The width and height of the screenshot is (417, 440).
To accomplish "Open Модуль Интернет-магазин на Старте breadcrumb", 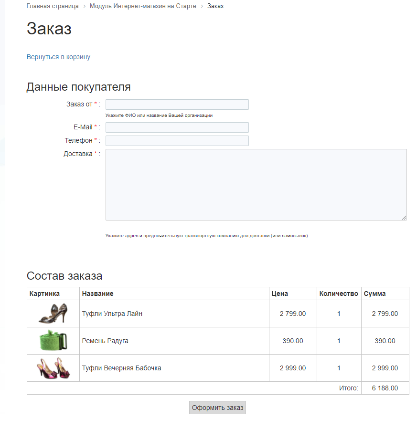I will [x=143, y=6].
